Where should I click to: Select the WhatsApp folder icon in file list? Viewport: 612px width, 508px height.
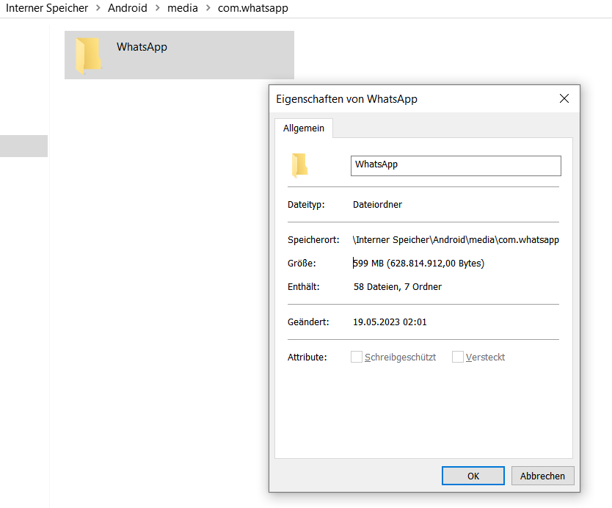click(88, 55)
